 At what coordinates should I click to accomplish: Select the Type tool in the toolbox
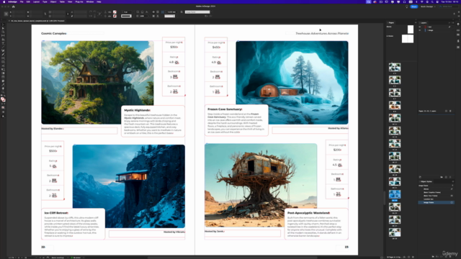[x=3, y=43]
